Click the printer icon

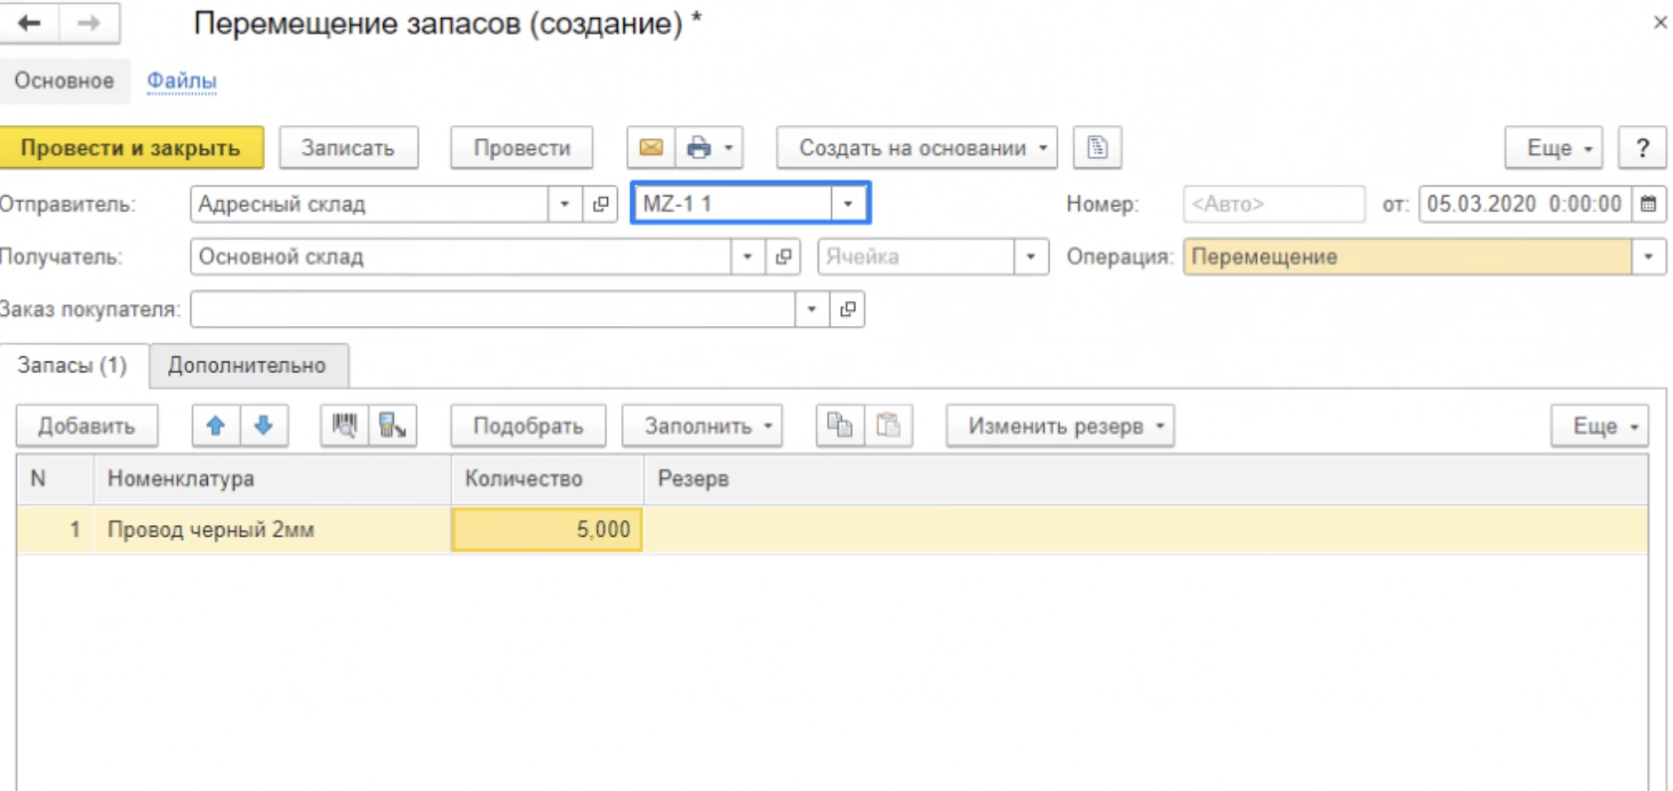point(698,147)
